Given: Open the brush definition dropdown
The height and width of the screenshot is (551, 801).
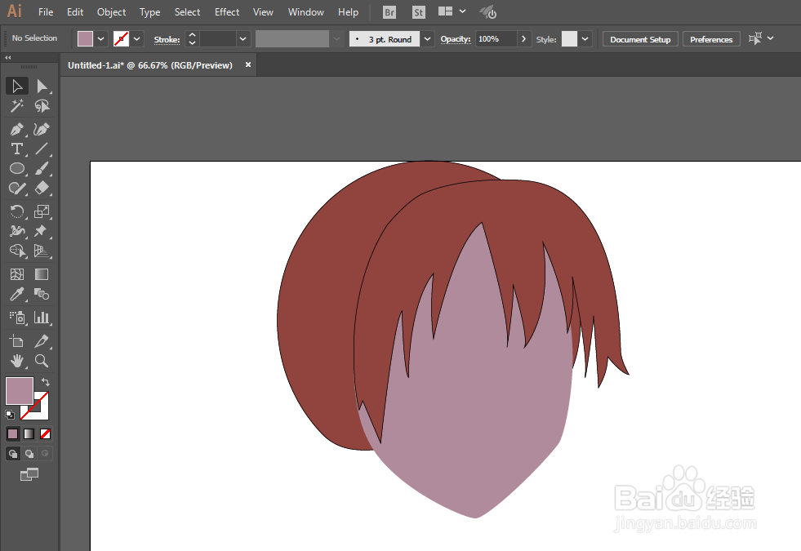Looking at the screenshot, I should click(x=428, y=39).
